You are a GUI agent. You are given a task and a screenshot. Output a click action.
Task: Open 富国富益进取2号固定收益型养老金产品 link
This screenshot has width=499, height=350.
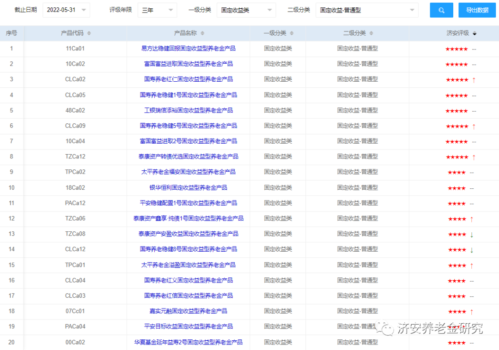(x=189, y=141)
